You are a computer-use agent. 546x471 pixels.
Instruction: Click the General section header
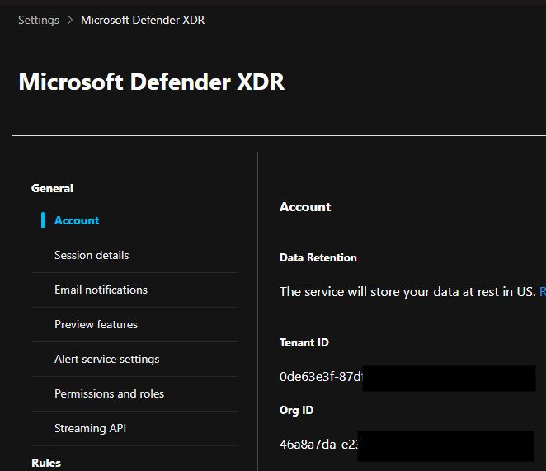(52, 188)
